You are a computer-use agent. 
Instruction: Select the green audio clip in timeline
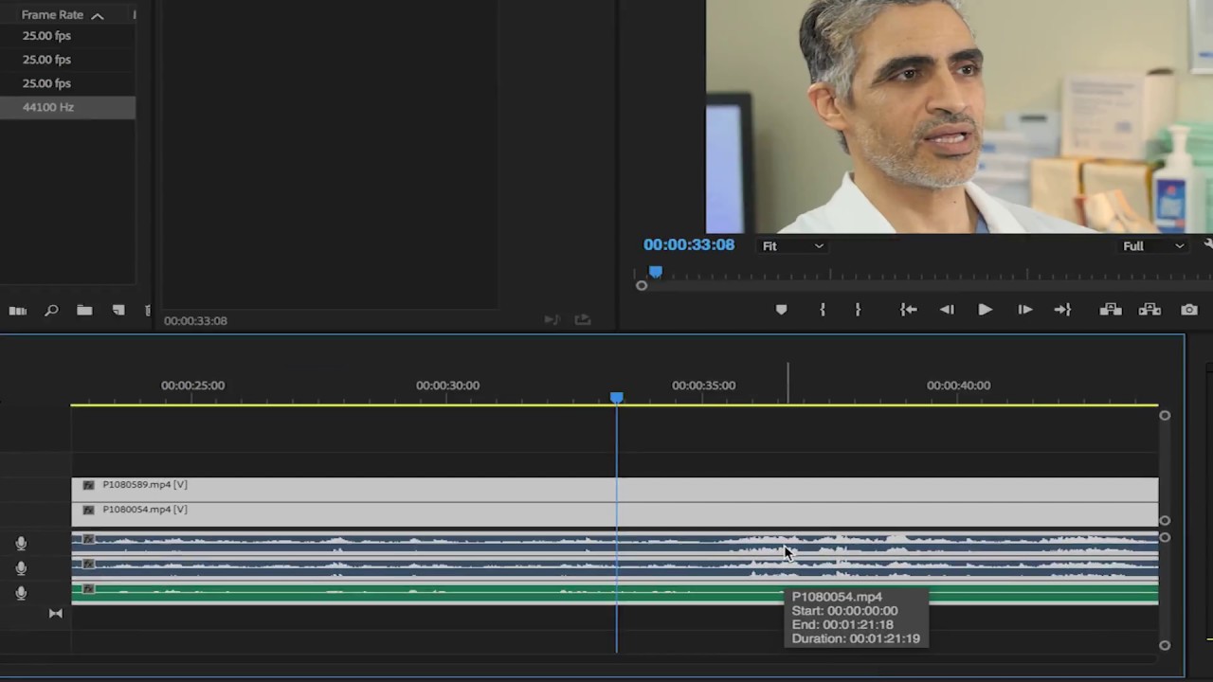615,595
